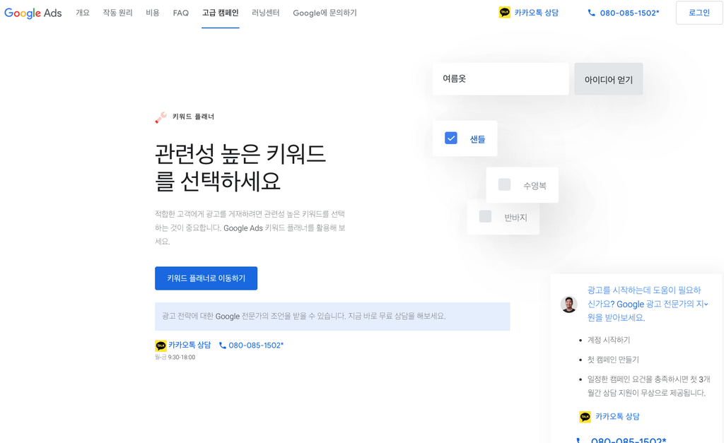Check the 반바지 checkbox

pos(485,216)
